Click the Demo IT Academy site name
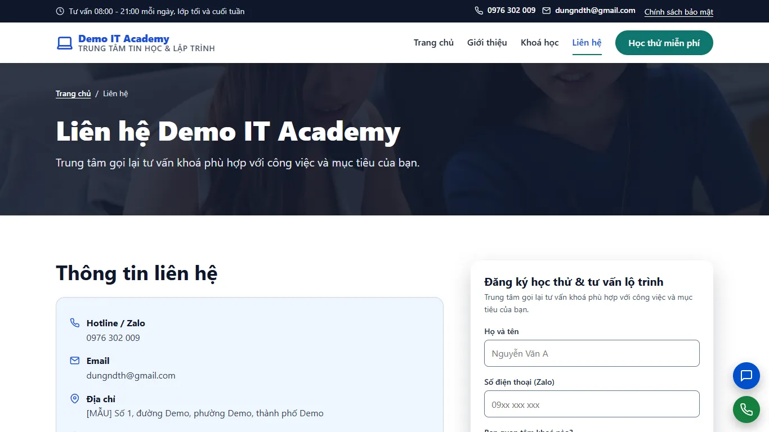 [x=124, y=38]
